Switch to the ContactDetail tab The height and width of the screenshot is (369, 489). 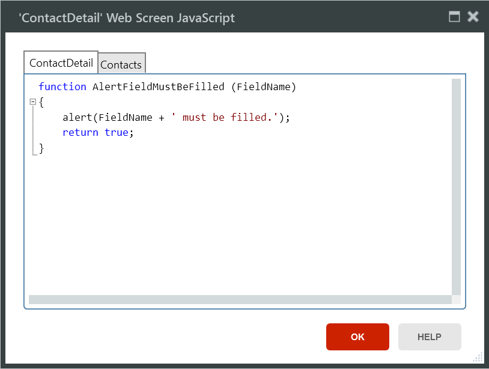click(61, 63)
